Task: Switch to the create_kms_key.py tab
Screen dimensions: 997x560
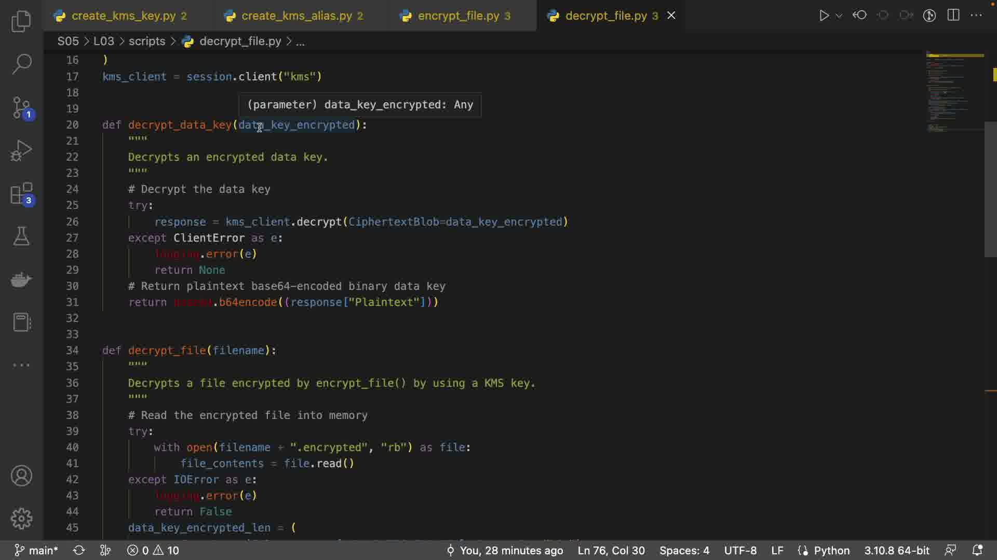Action: pos(123,16)
